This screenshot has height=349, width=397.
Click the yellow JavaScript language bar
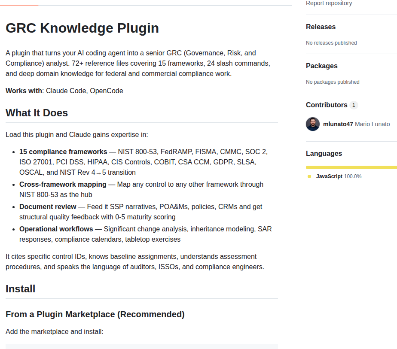click(351, 167)
